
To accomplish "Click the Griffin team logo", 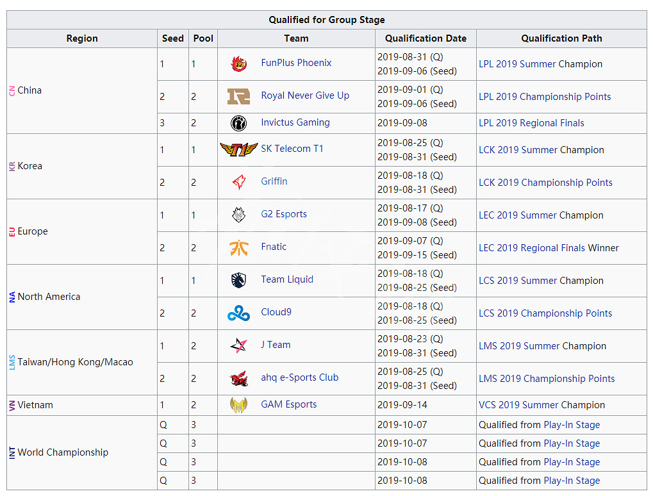I will 238,182.
